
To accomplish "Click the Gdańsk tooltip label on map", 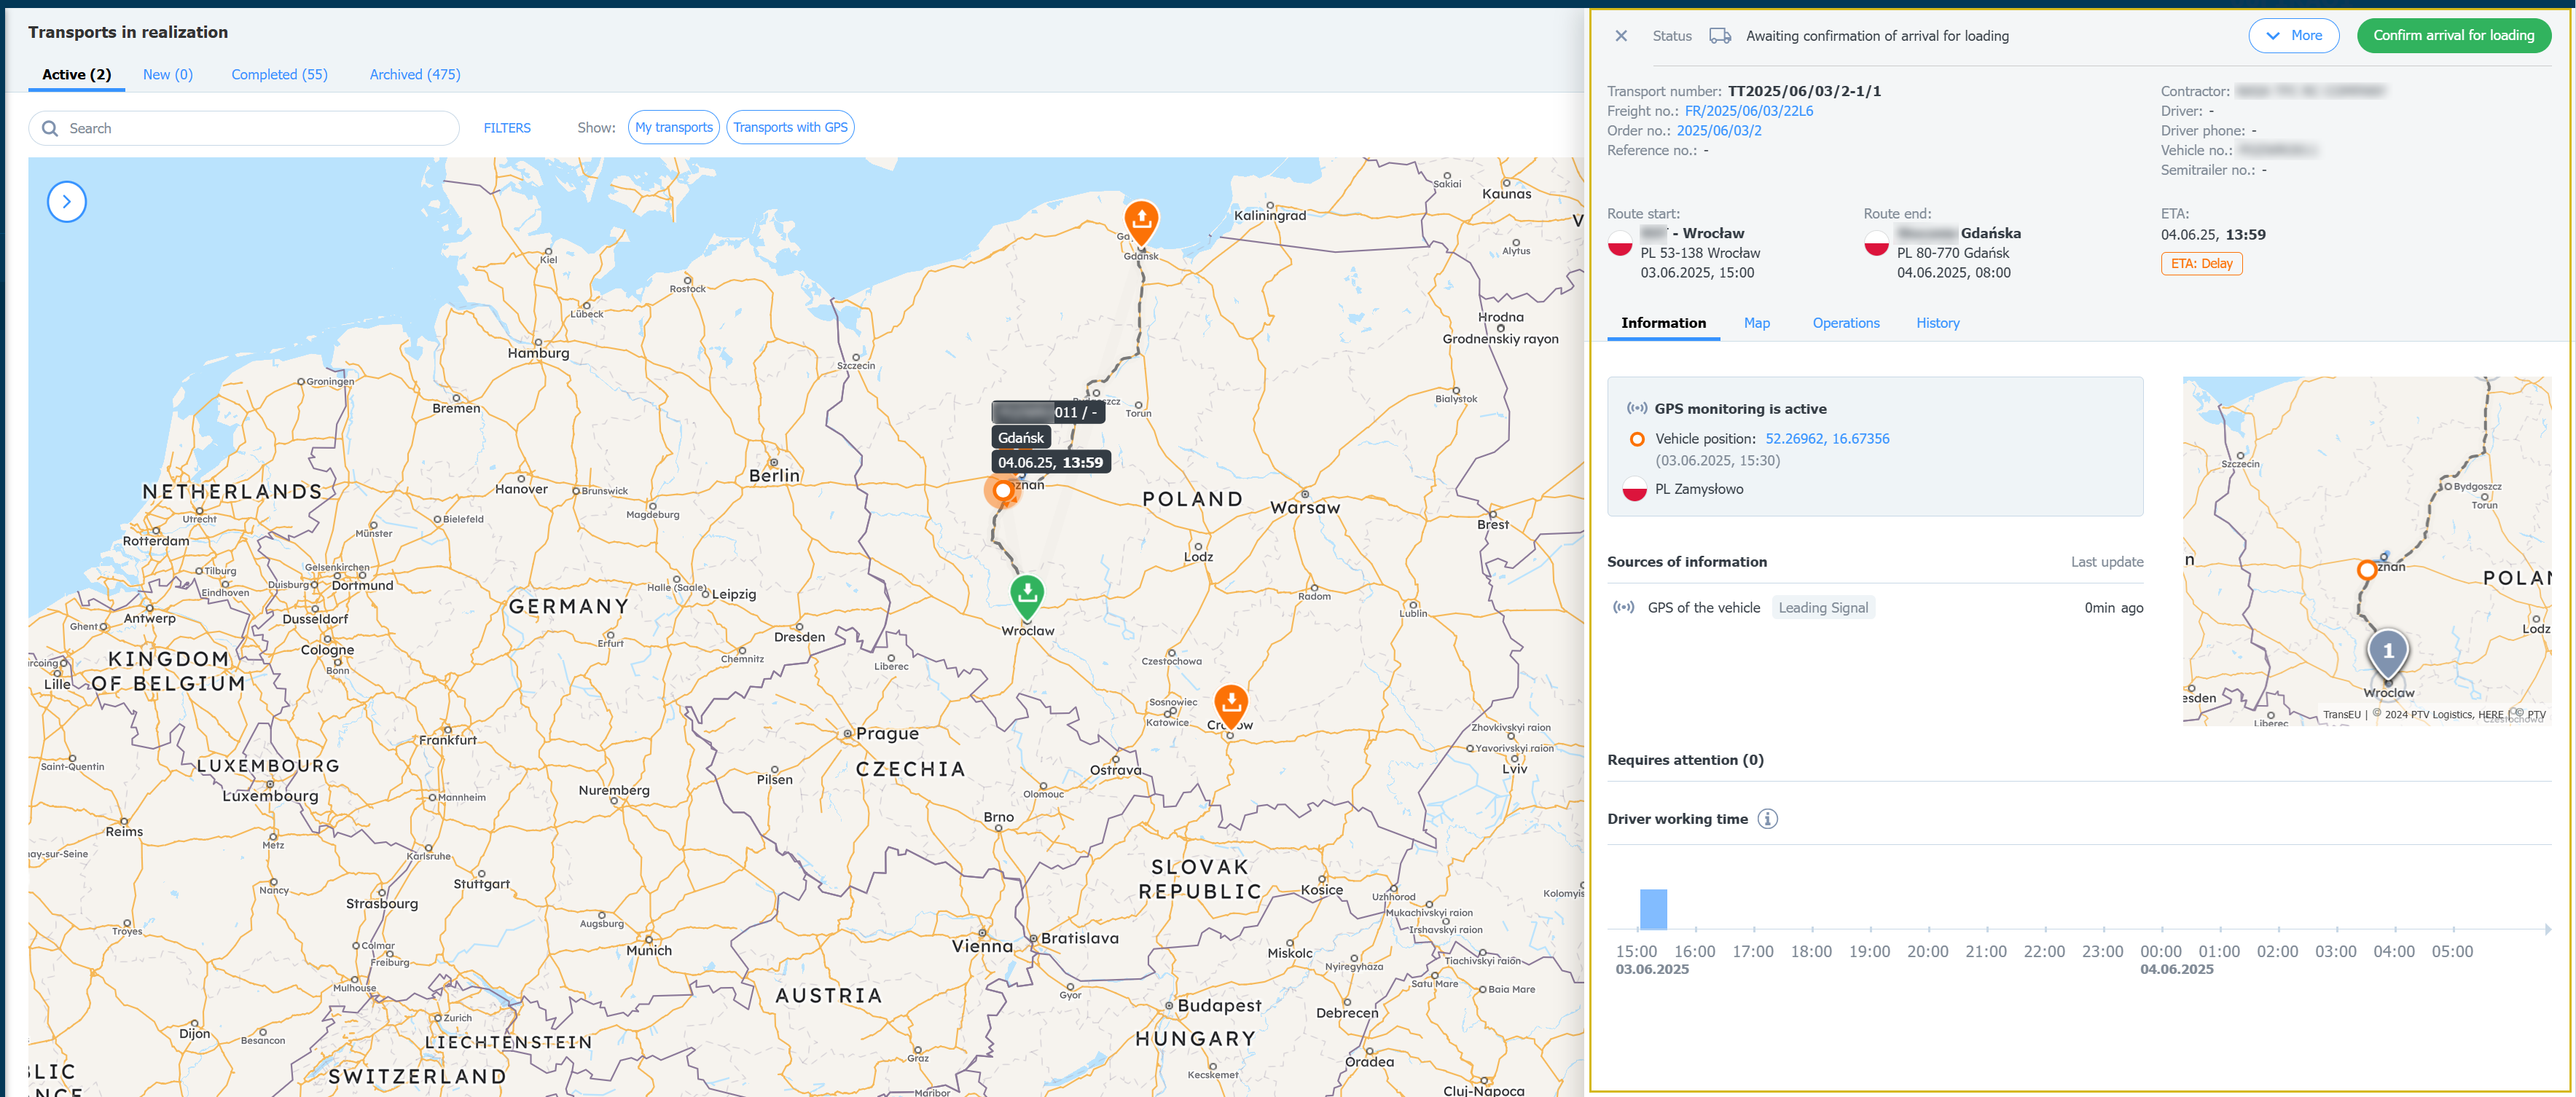I will (x=1020, y=438).
